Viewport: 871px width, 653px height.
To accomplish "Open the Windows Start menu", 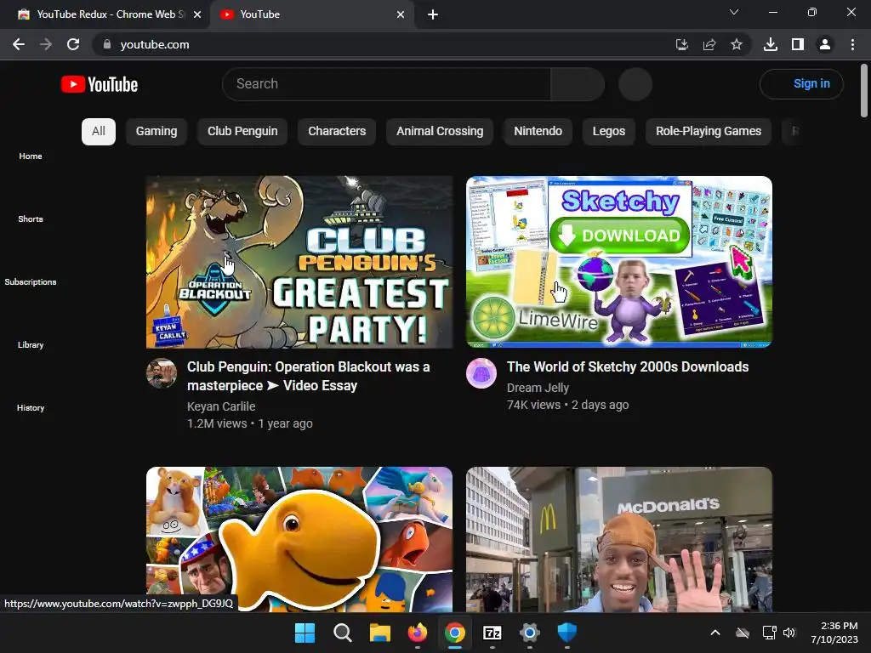I will 305,633.
